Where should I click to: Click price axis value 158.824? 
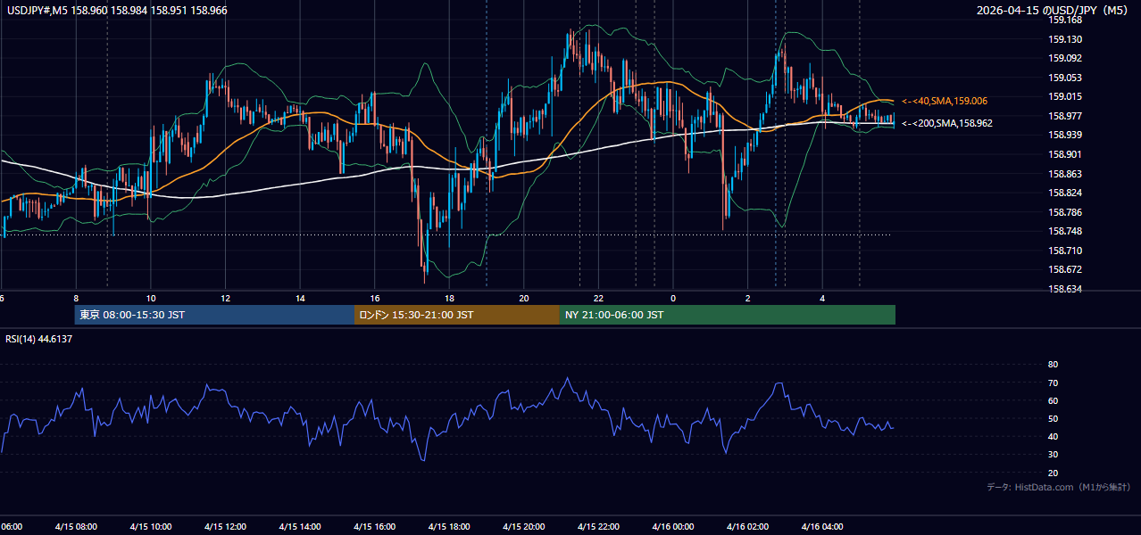1065,193
